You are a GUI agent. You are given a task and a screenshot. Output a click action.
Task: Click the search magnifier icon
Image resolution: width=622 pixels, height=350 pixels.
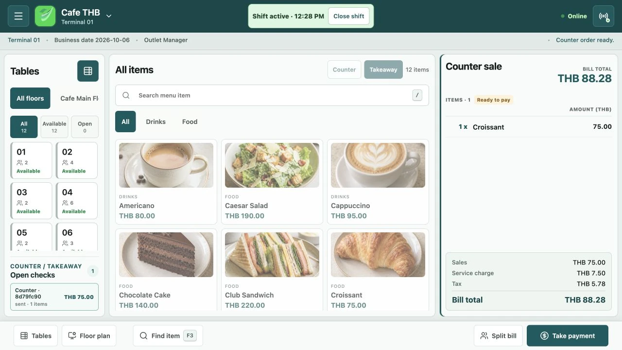click(x=126, y=95)
